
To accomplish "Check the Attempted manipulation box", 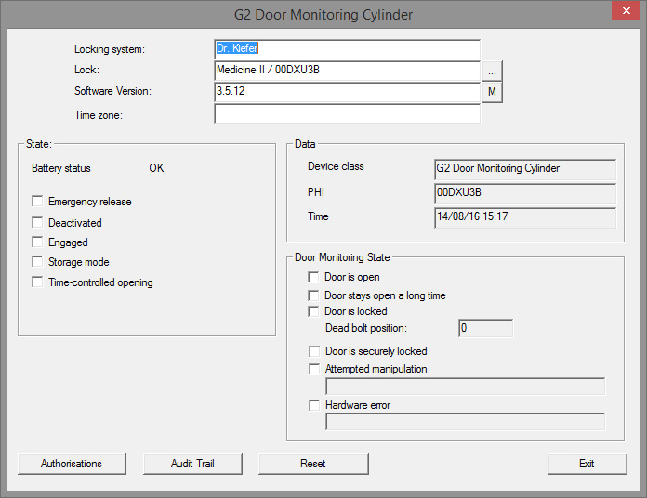I will [x=314, y=369].
